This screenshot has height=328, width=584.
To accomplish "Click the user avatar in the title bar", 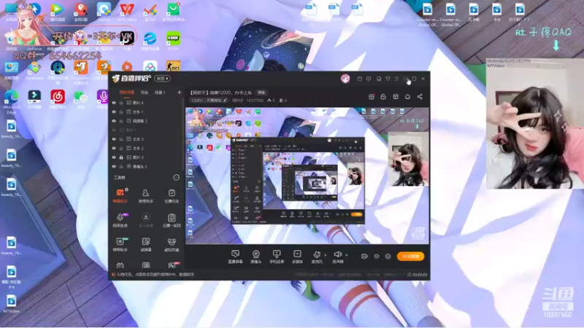I will pyautogui.click(x=345, y=79).
